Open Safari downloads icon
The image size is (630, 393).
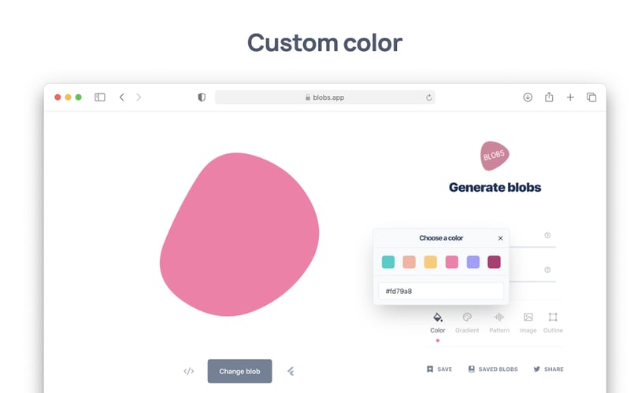coord(528,97)
